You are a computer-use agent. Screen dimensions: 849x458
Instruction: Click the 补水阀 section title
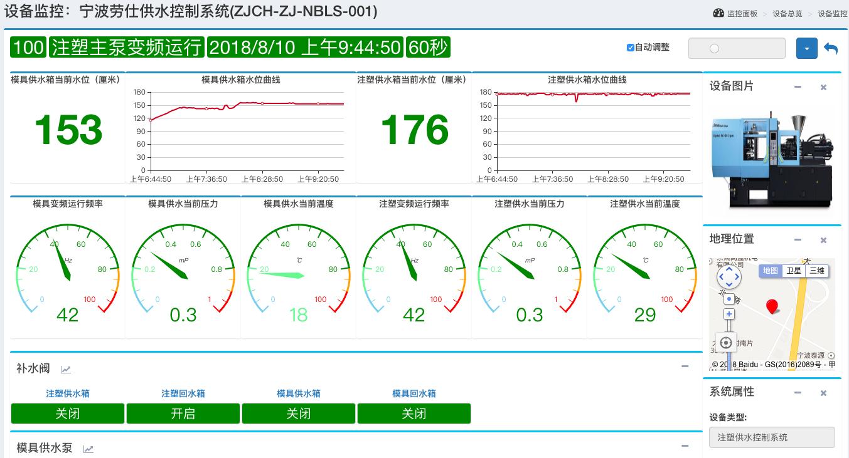pos(33,368)
